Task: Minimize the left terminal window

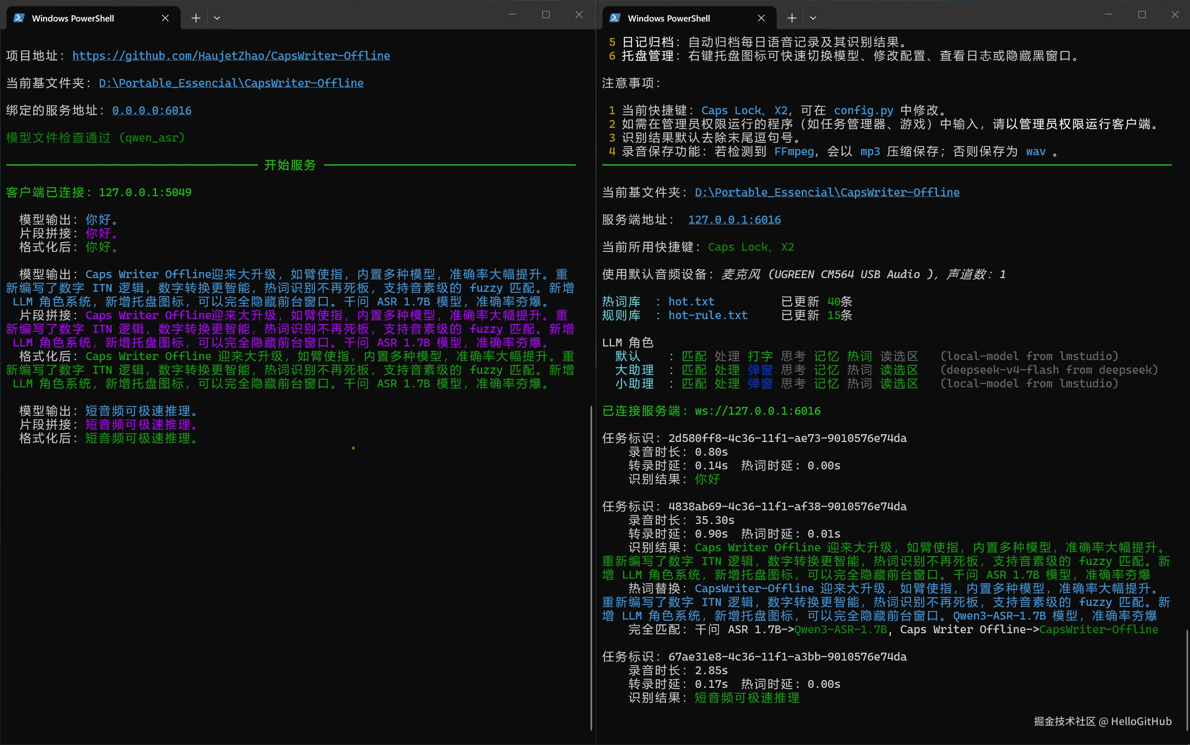Action: [512, 15]
